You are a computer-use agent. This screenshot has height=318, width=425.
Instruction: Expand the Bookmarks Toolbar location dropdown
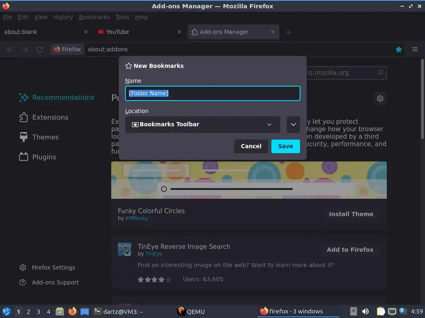pyautogui.click(x=203, y=124)
